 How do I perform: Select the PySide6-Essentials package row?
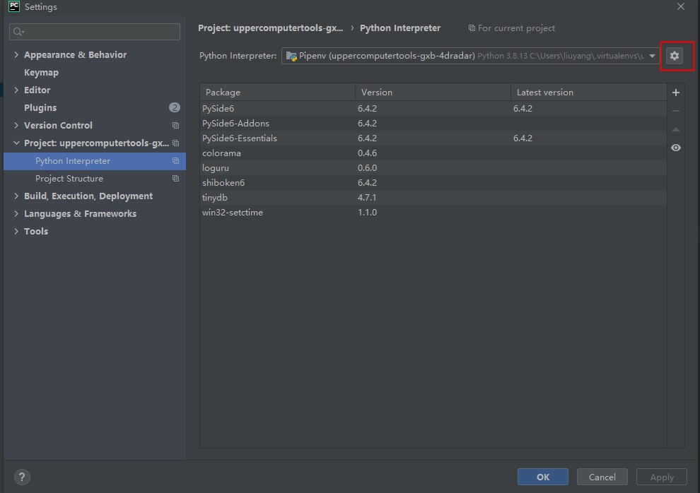tap(433, 138)
